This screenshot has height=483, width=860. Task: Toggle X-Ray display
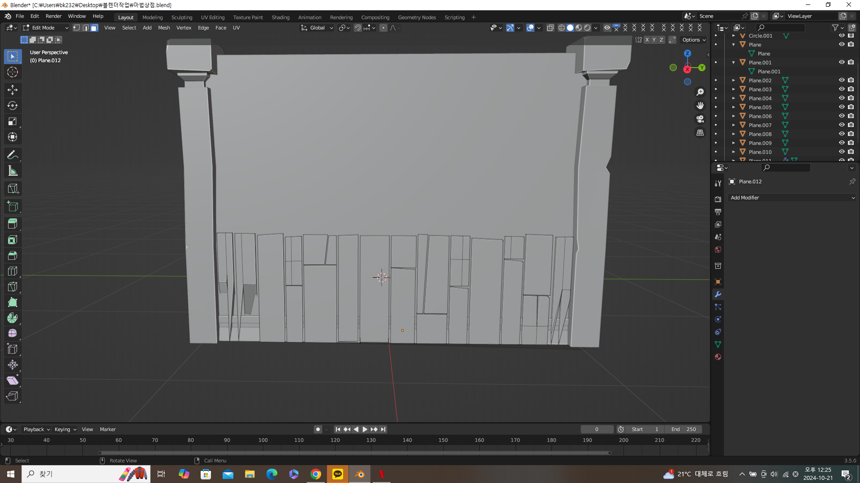(550, 28)
